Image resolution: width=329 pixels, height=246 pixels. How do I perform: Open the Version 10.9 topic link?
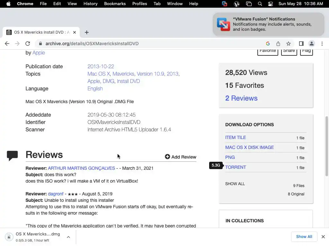tap(150, 74)
